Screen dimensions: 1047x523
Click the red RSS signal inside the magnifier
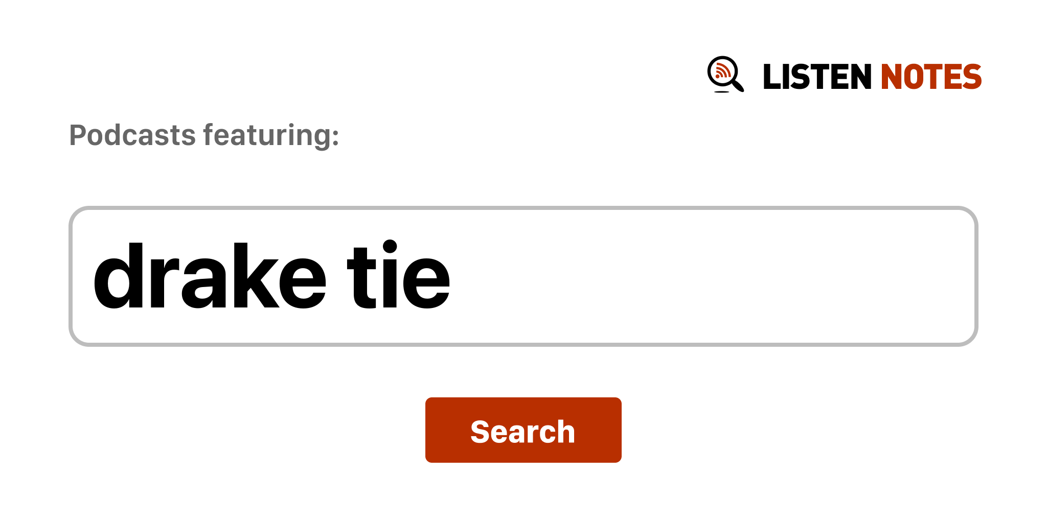[x=722, y=71]
